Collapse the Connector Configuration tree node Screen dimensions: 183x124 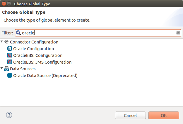pyautogui.click(x=2, y=41)
